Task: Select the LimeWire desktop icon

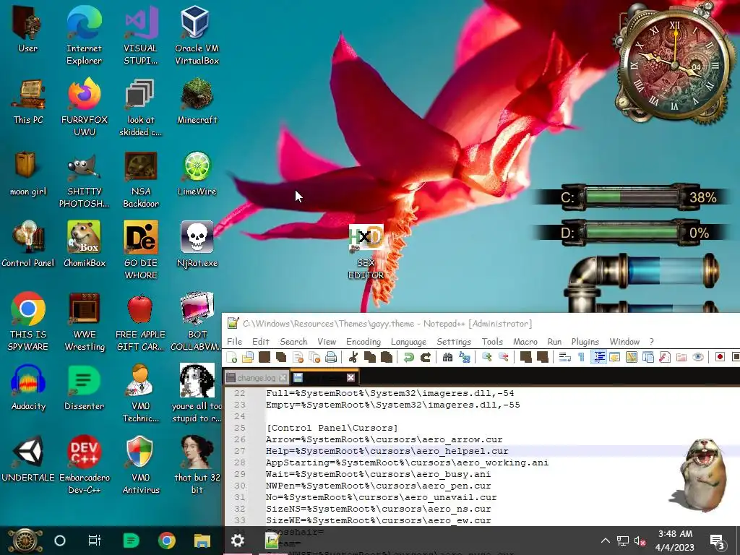Action: [x=197, y=173]
